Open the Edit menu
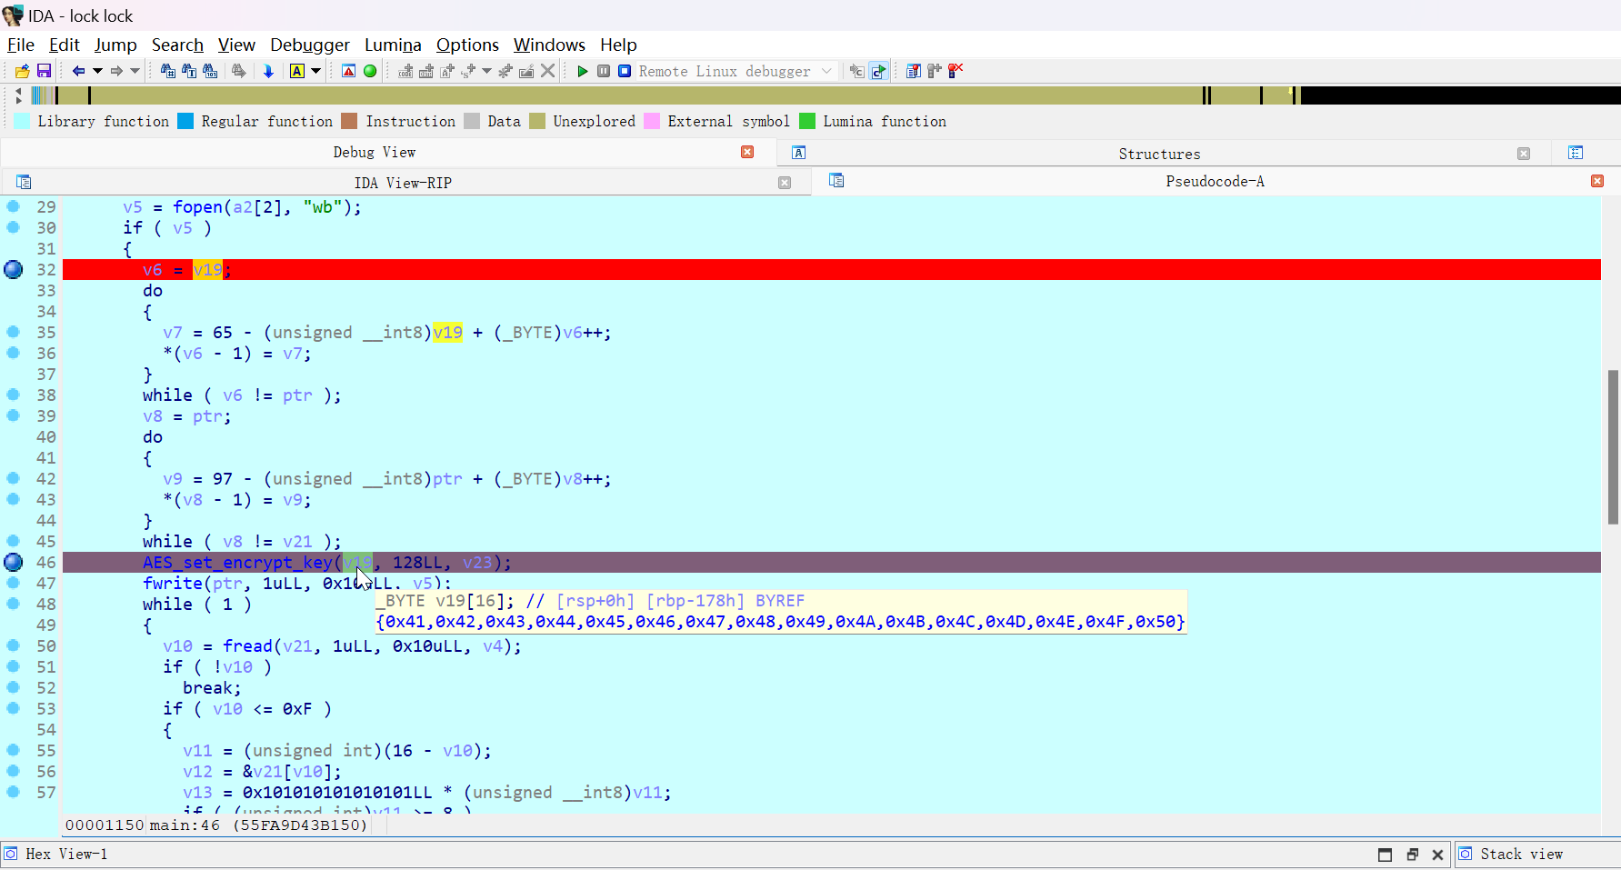Screen dimensions: 1621x870 [x=65, y=45]
